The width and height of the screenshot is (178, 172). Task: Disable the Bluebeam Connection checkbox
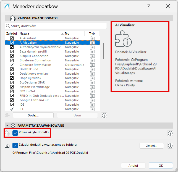[x=12, y=60]
